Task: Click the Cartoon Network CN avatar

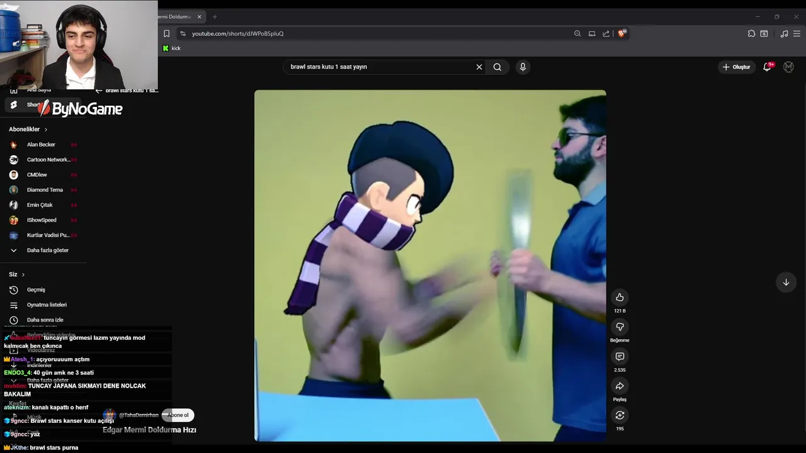Action: coord(14,160)
